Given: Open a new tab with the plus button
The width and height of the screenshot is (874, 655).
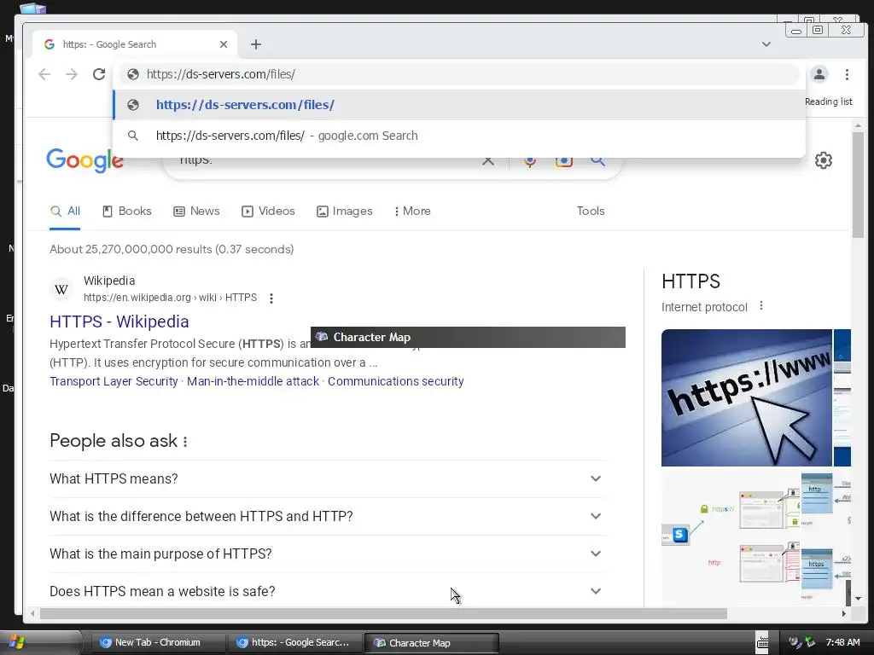Looking at the screenshot, I should click(256, 44).
